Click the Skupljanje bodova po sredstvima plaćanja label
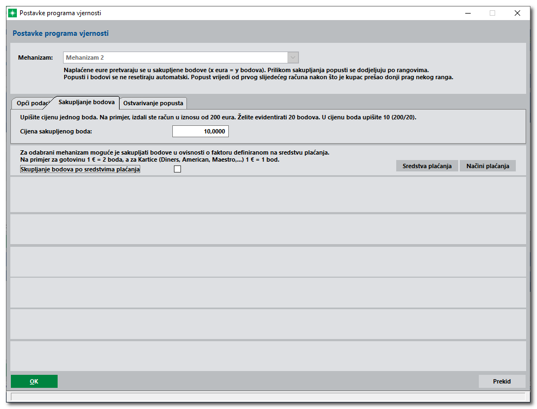 80,170
